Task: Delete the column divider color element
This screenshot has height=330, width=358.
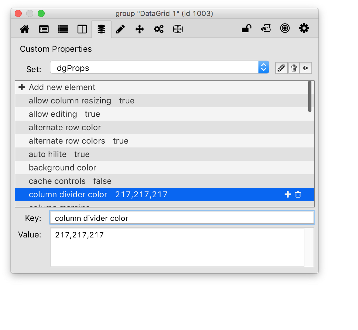Action: point(298,195)
